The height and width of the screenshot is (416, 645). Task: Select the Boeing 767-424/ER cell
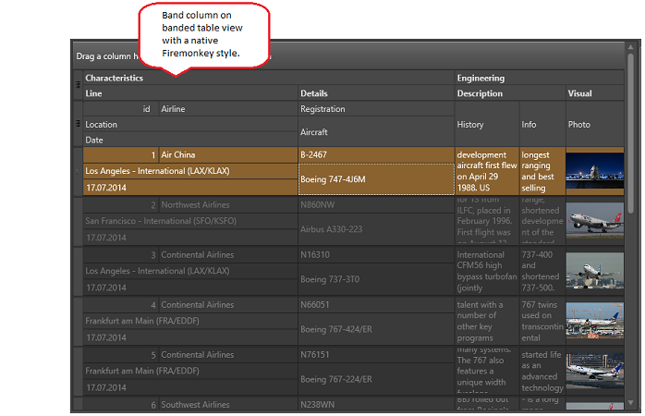point(376,329)
